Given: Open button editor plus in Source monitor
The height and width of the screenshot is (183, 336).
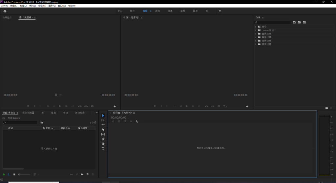Looking at the screenshot, I should tap(115, 106).
